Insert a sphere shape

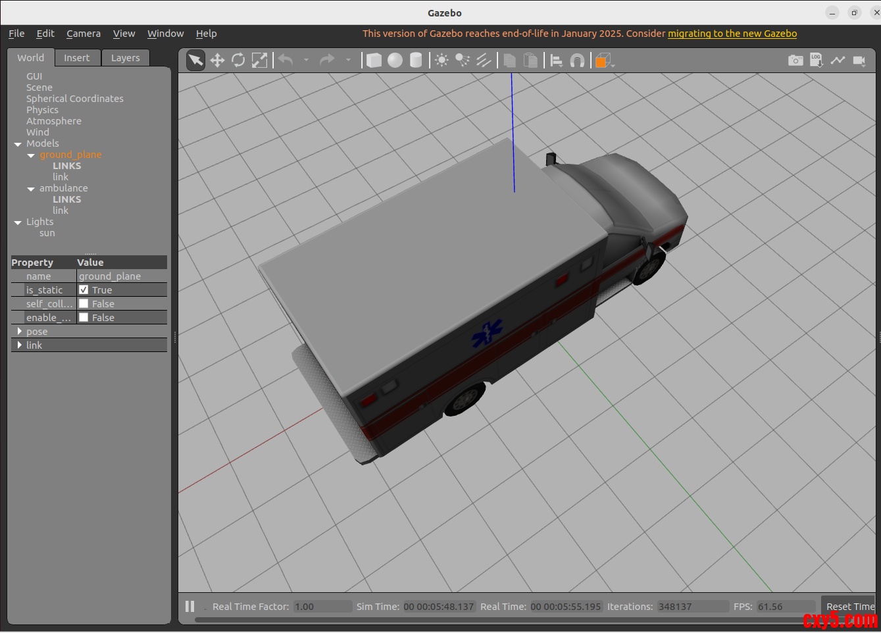click(x=395, y=61)
